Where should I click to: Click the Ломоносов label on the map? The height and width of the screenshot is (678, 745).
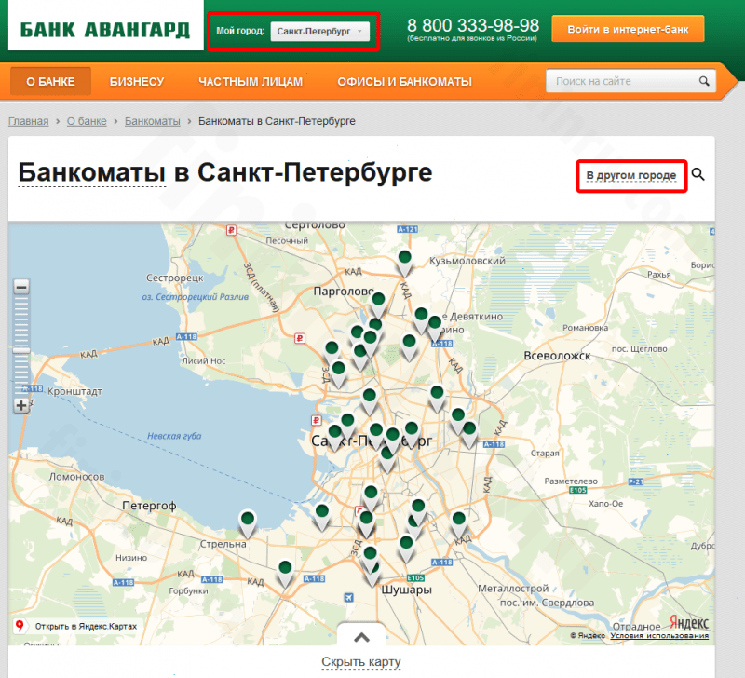(76, 477)
